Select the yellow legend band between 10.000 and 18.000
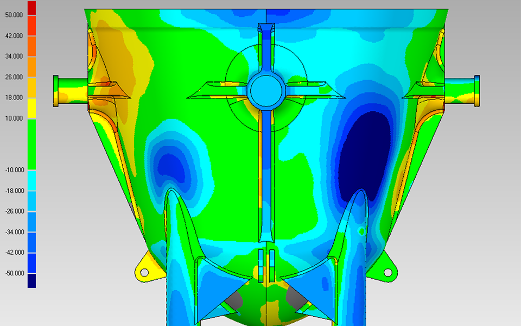This screenshot has width=521, height=326. [x=31, y=108]
